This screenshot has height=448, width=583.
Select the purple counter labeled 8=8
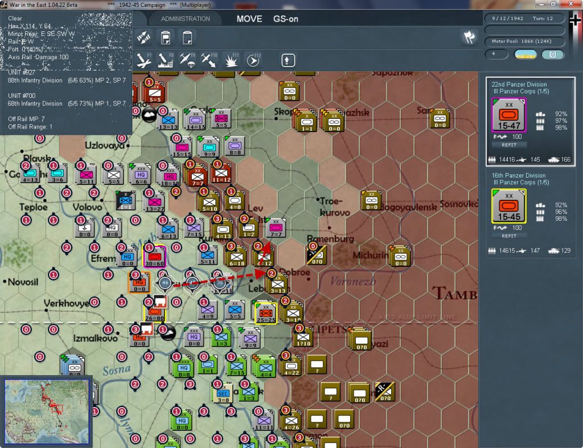tap(235, 146)
